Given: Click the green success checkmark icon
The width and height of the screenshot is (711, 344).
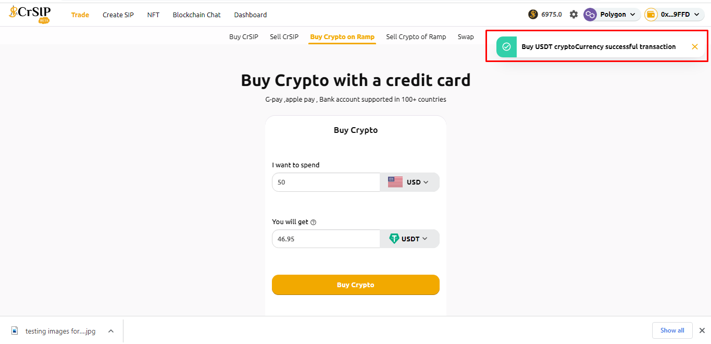Looking at the screenshot, I should click(x=506, y=47).
